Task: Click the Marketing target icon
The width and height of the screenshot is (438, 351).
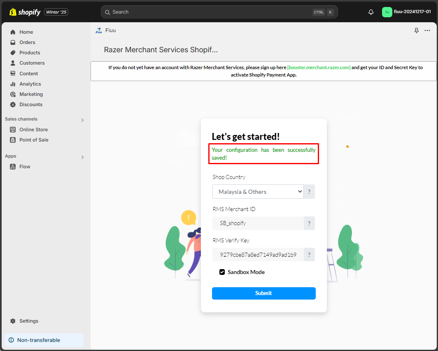Action: [x=13, y=94]
